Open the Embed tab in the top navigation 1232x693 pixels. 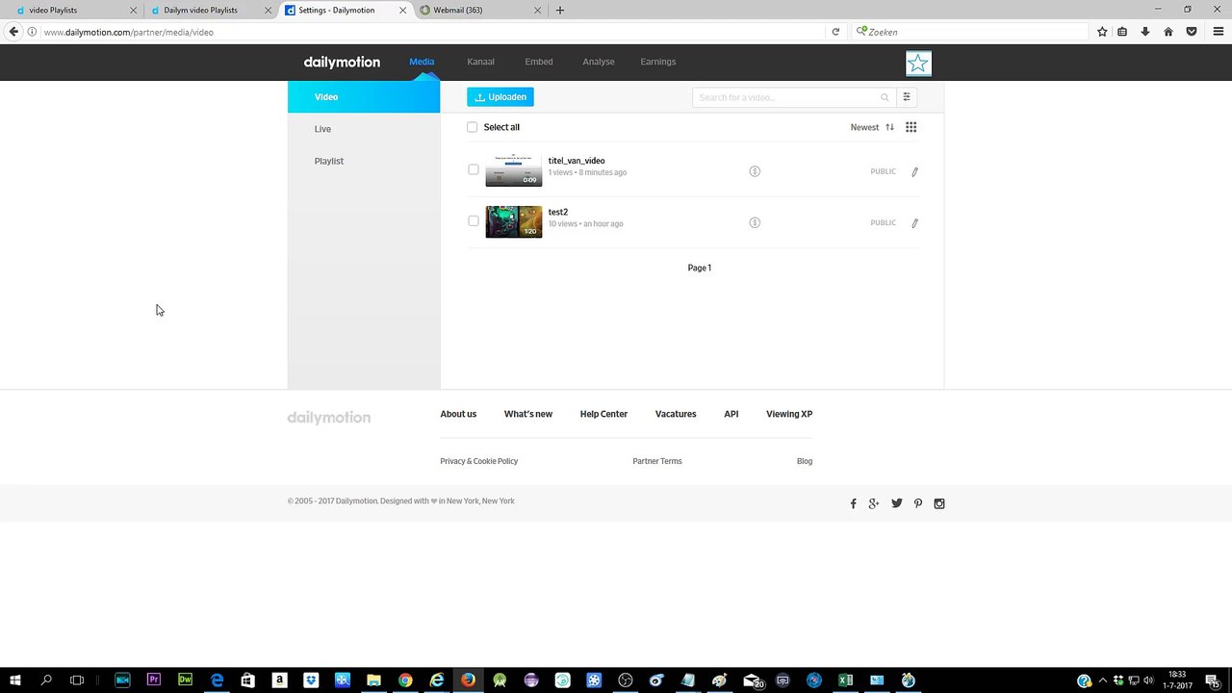pyautogui.click(x=539, y=62)
